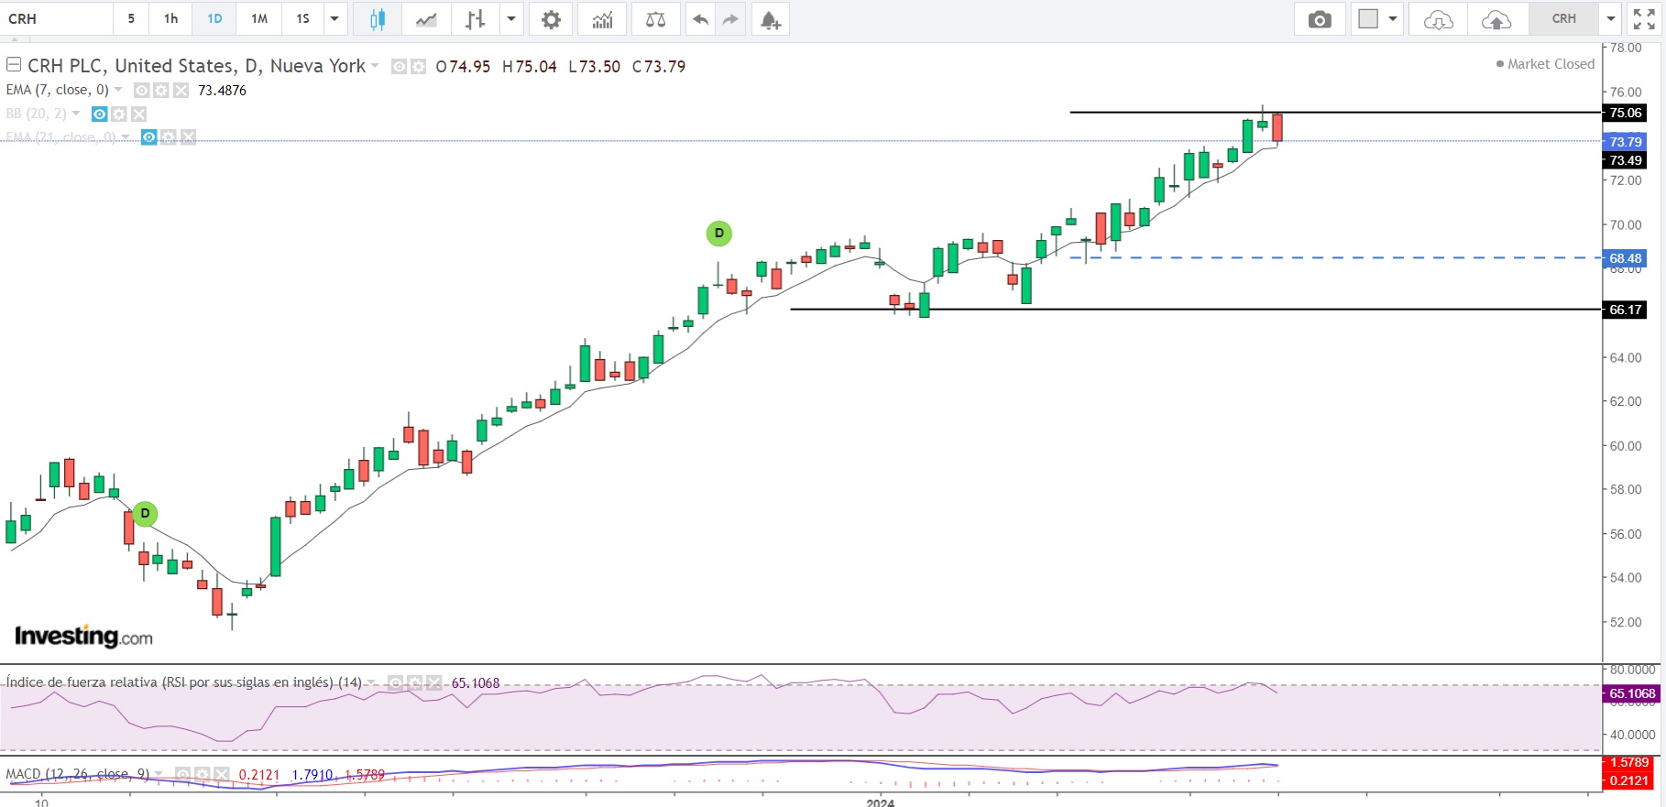Open the layout options dropdown arrow
Viewport: 1666px width, 807px height.
coord(1393,19)
